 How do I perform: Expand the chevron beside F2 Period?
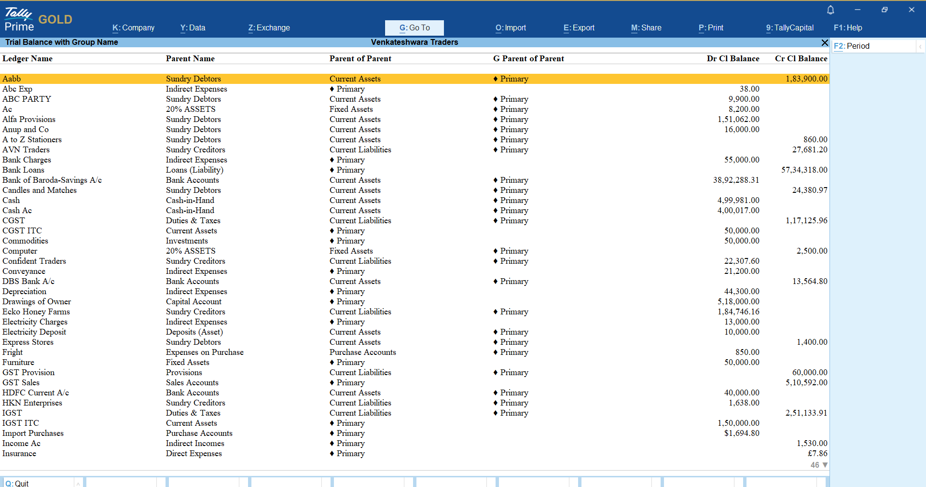click(920, 46)
